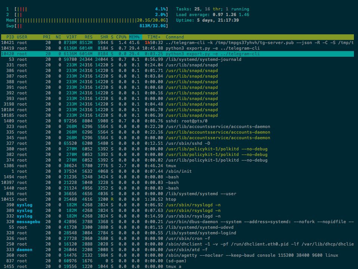Select snapd row with PID 331

click(x=177, y=65)
